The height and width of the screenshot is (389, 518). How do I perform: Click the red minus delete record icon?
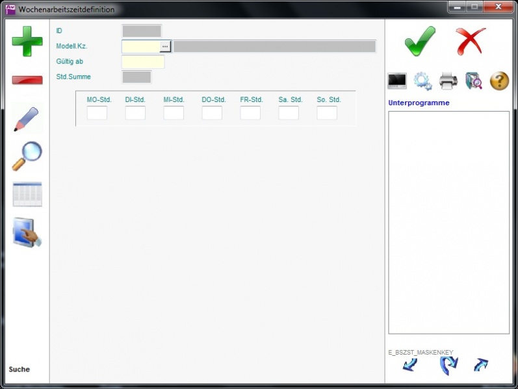point(27,80)
